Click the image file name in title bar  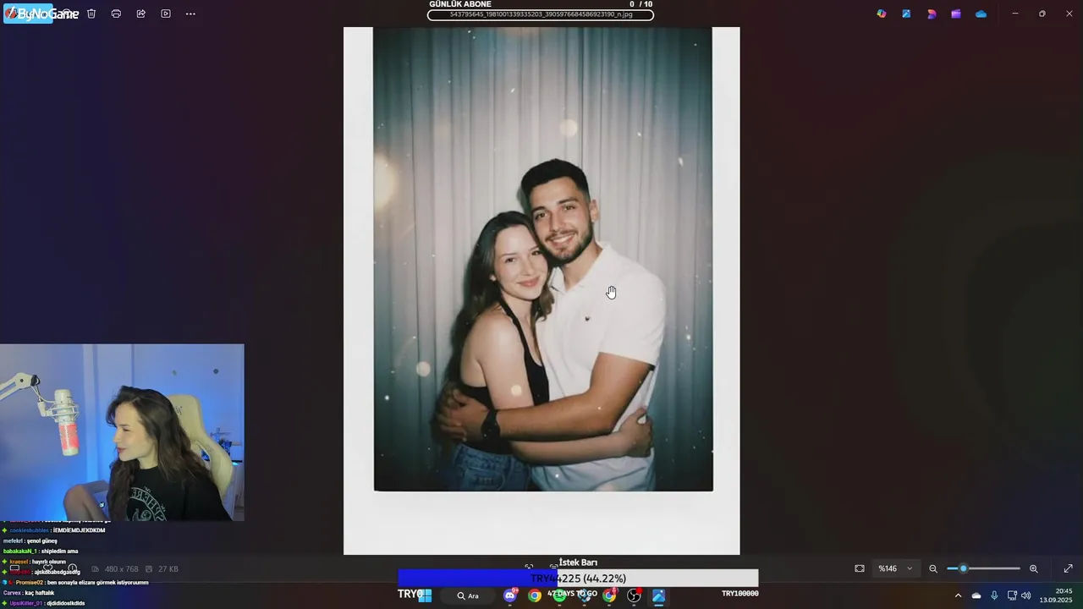click(541, 14)
